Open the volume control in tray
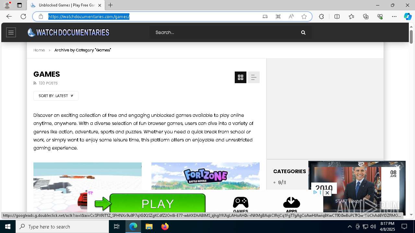The height and width of the screenshot is (233, 415). (x=373, y=227)
